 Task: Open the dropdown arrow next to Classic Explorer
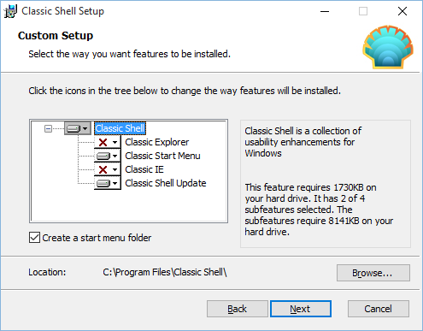pyautogui.click(x=115, y=142)
